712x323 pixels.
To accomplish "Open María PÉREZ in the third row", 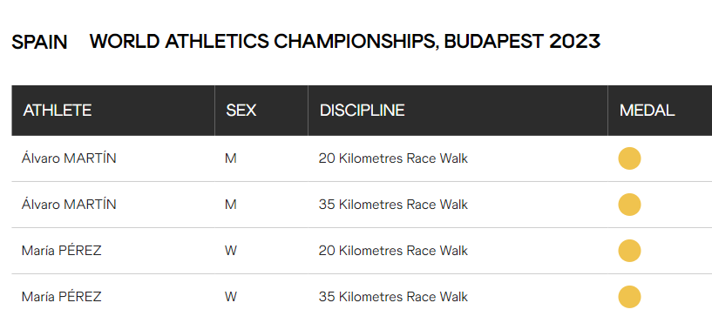I will [61, 251].
